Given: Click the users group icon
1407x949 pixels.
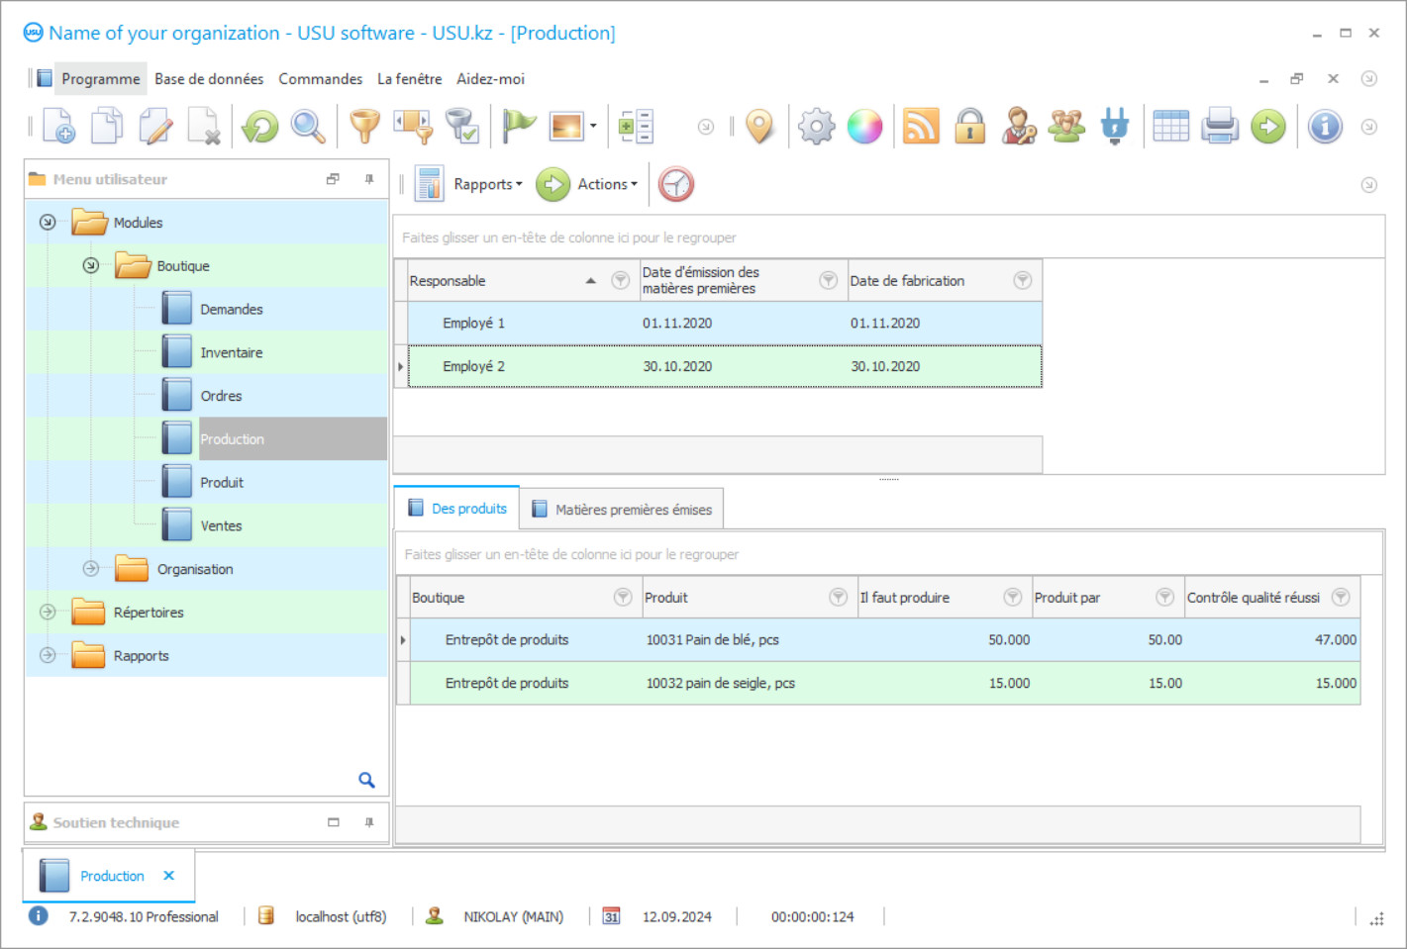Looking at the screenshot, I should (x=1066, y=126).
